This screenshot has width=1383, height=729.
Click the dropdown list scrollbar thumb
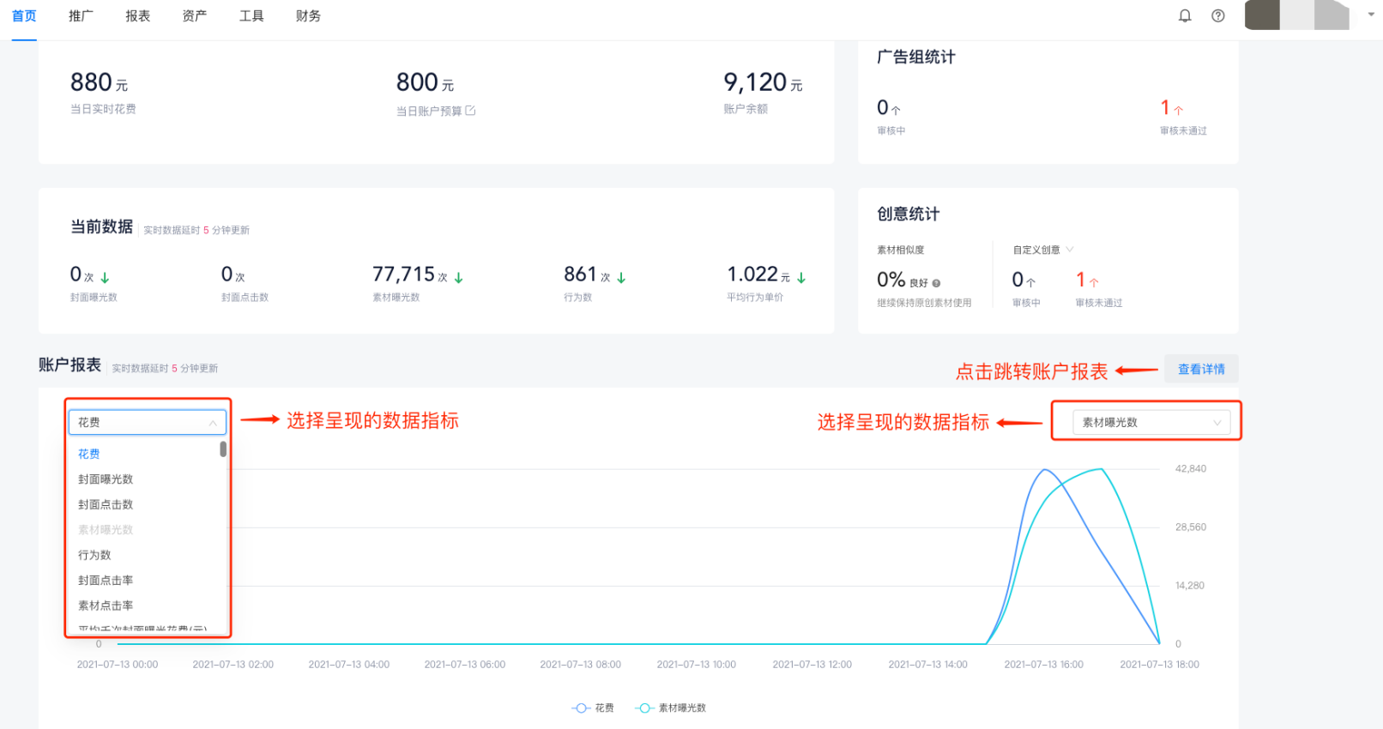(x=223, y=449)
